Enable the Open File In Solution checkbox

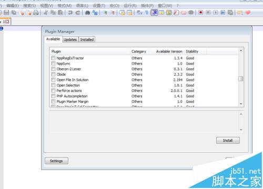[x=53, y=80]
